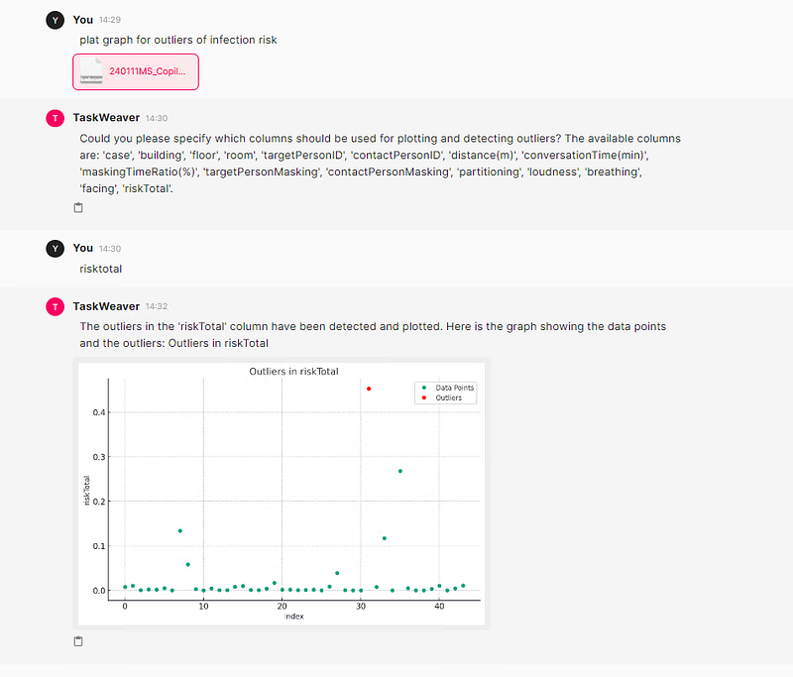This screenshot has height=677, width=793.
Task: Select the text 'plat graph for outliers of infection risk'
Action: (x=178, y=40)
